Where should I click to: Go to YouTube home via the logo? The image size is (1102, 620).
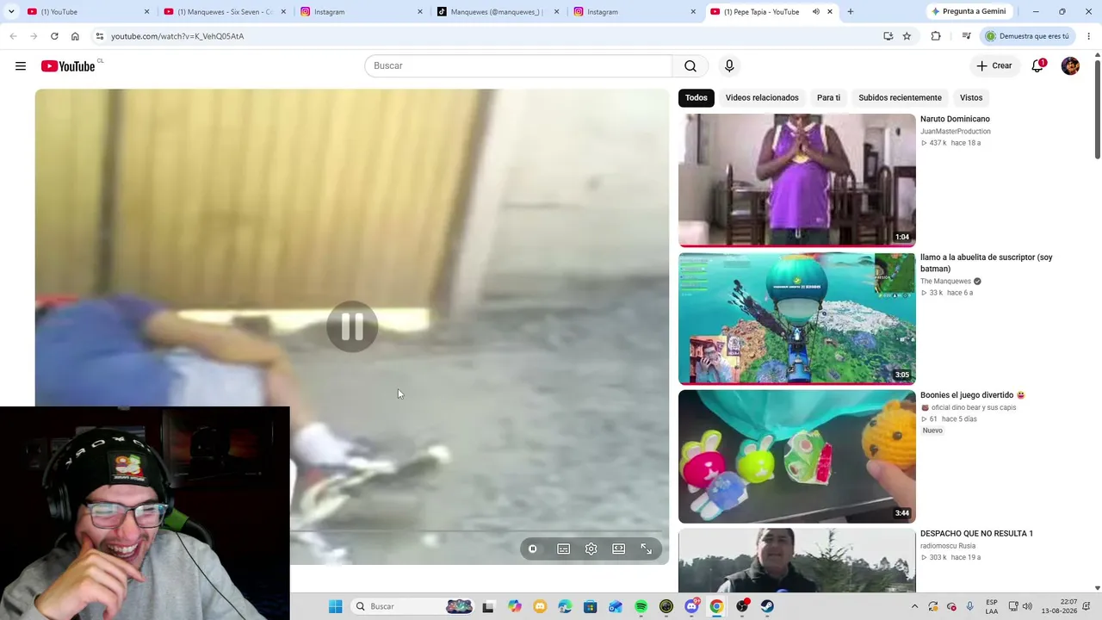point(68,66)
